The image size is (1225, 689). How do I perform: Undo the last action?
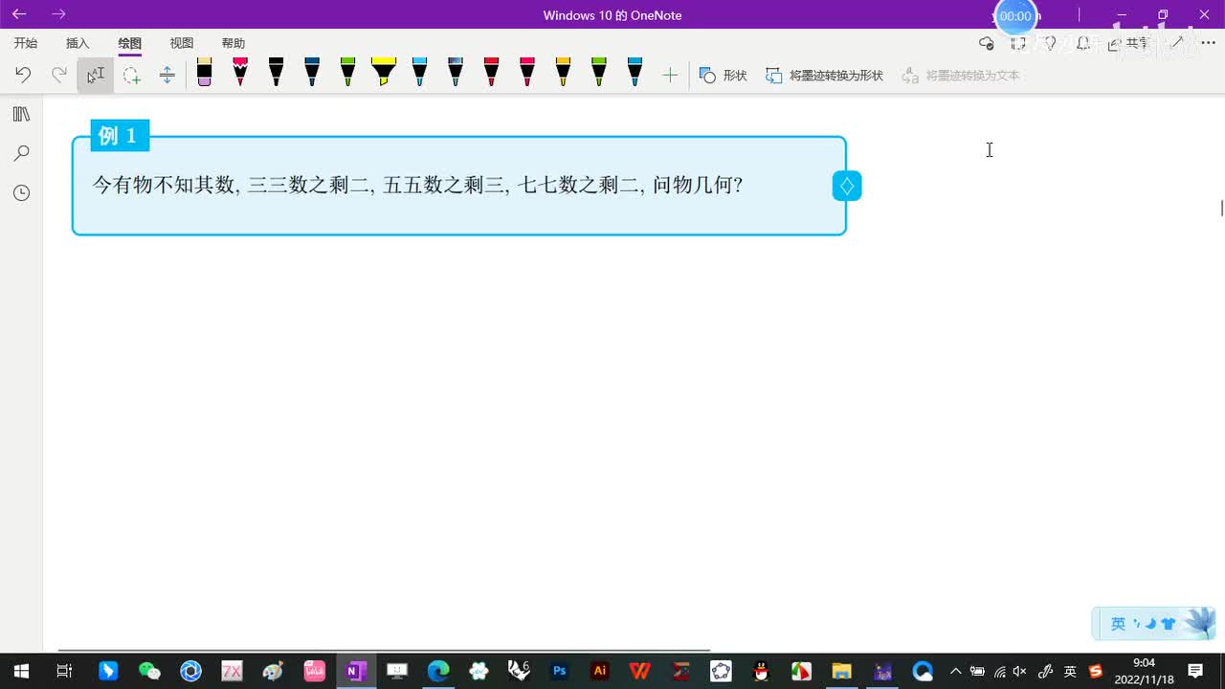tap(23, 75)
